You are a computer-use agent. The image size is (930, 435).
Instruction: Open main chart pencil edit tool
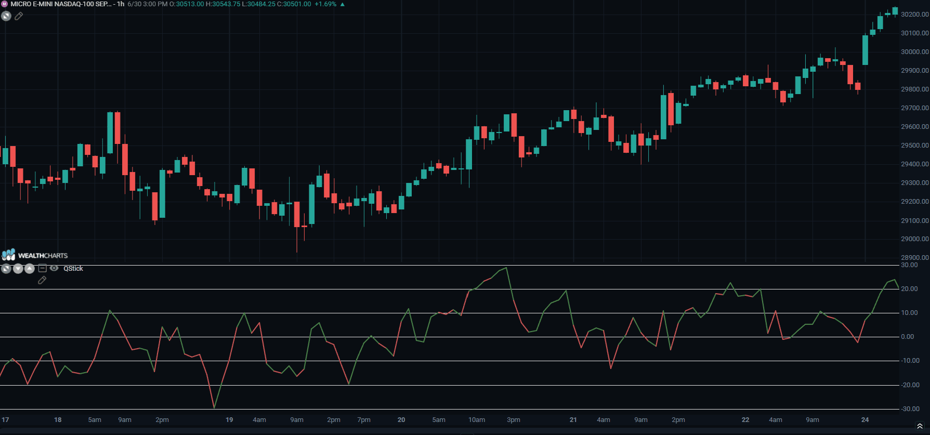pyautogui.click(x=19, y=16)
